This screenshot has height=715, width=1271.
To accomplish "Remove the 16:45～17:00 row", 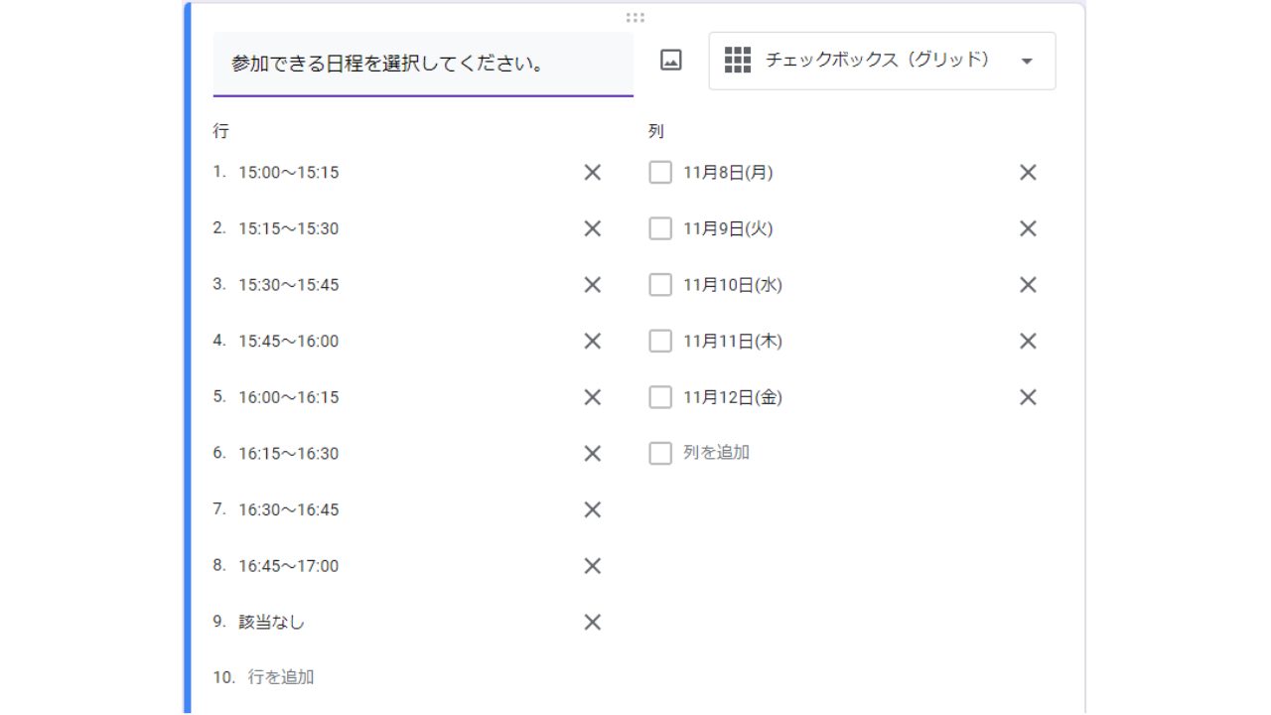I will (593, 566).
